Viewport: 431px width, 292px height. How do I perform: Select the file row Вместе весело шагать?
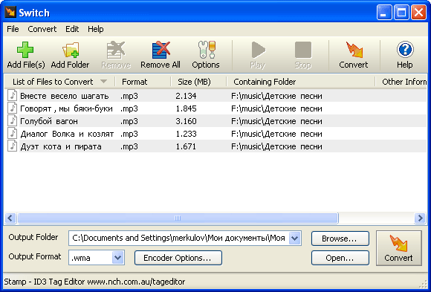coord(215,96)
